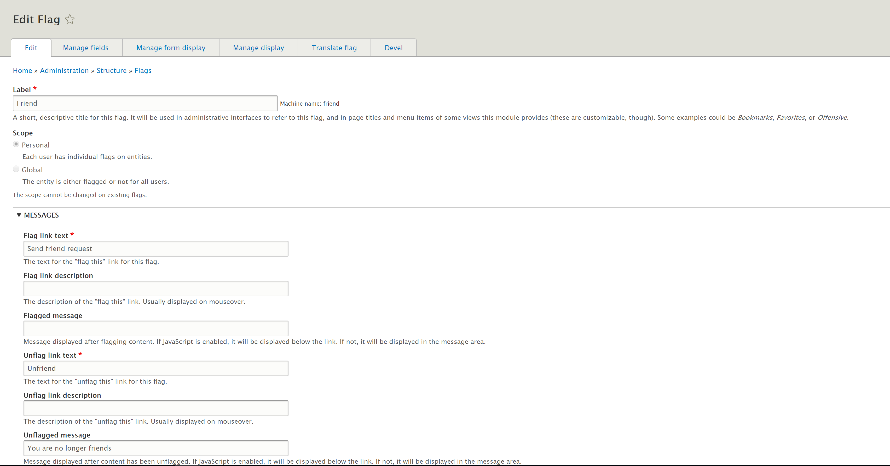Go to the Translate flag tab
This screenshot has width=890, height=466.
tap(334, 48)
